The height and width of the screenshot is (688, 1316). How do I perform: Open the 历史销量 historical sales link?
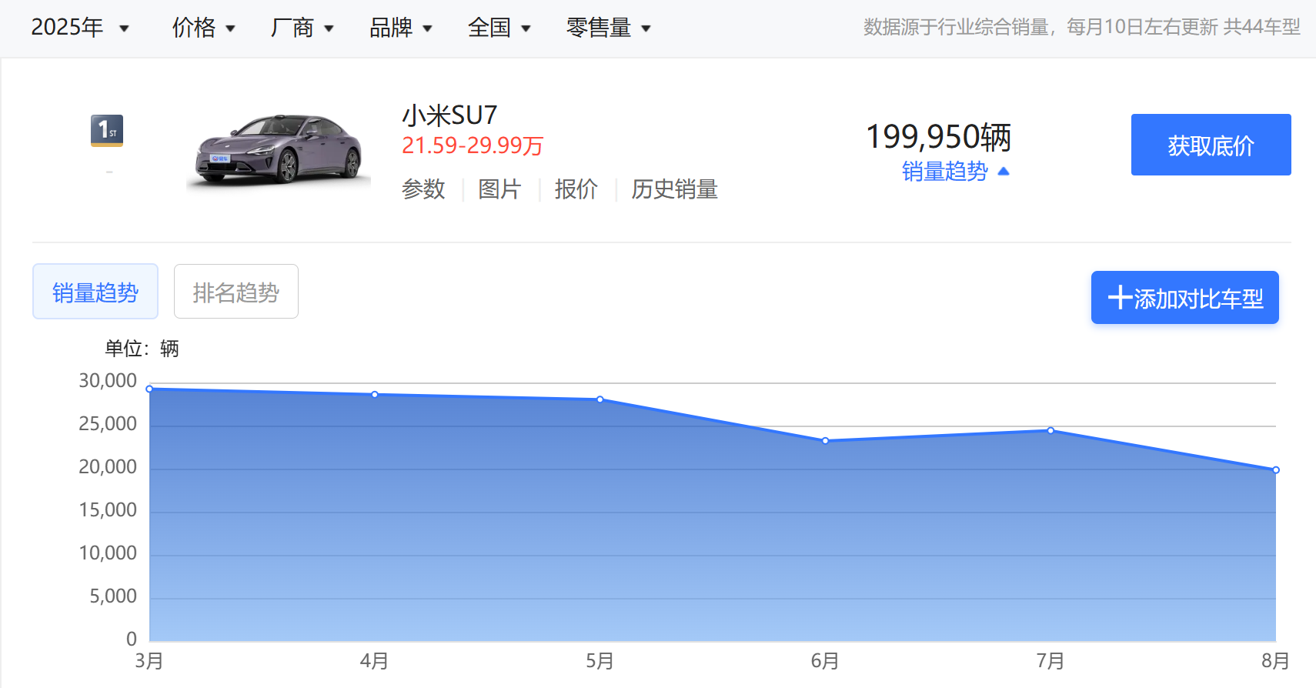[x=674, y=189]
